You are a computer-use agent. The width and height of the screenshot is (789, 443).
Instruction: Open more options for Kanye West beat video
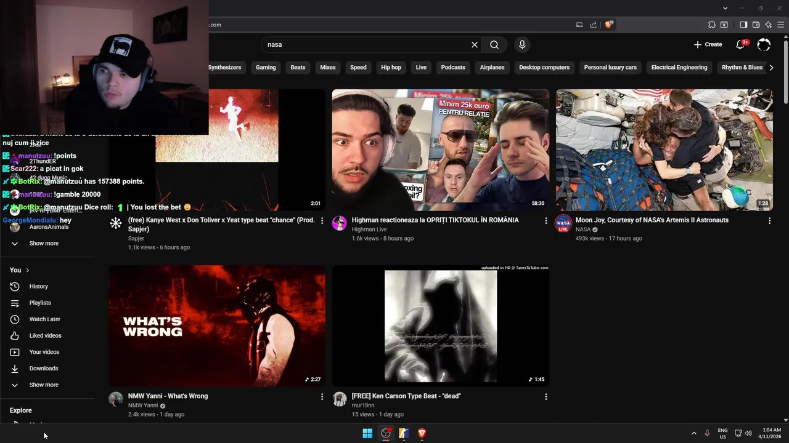[x=322, y=220]
